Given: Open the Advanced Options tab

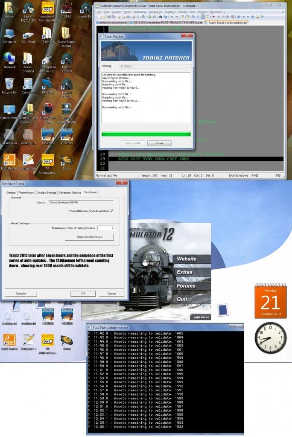Looking at the screenshot, I should [x=70, y=192].
